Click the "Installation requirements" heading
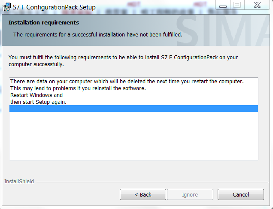Image resolution: width=273 pixels, height=209 pixels. 44,22
